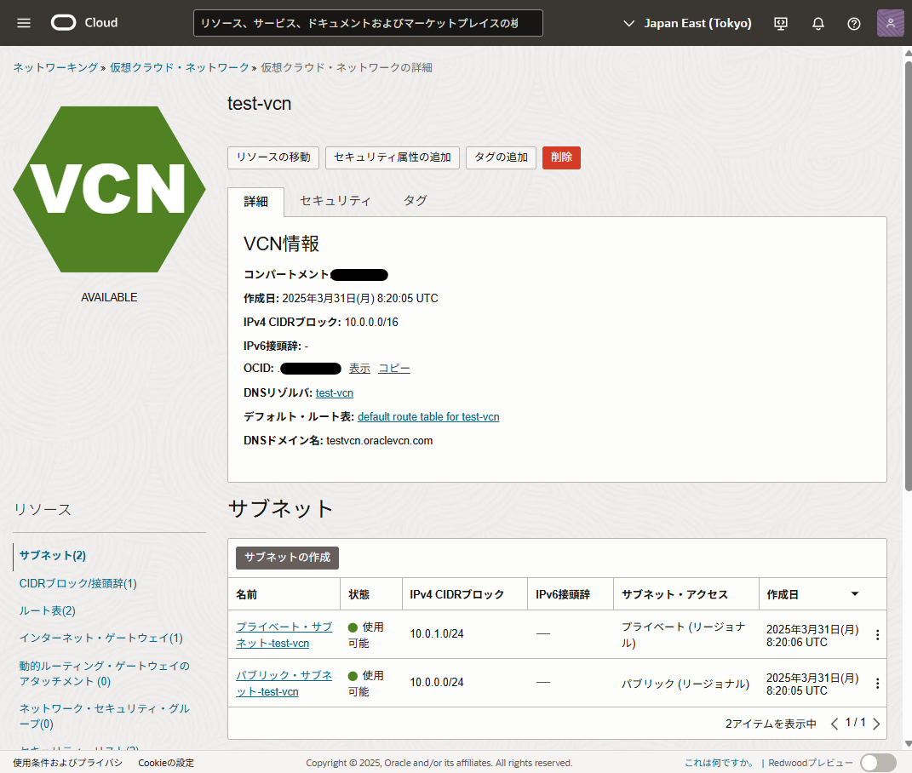Go to ネットワーキング breadcrumb
This screenshot has width=912, height=773.
(x=56, y=67)
